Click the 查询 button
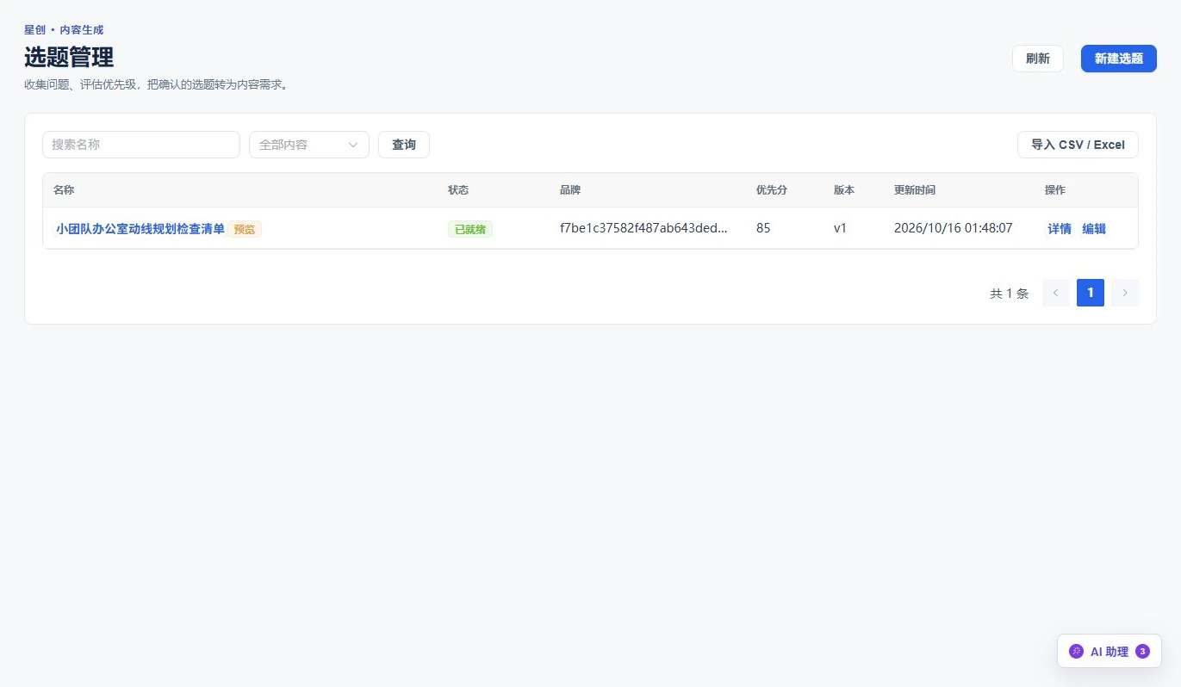This screenshot has width=1181, height=687. (x=404, y=145)
